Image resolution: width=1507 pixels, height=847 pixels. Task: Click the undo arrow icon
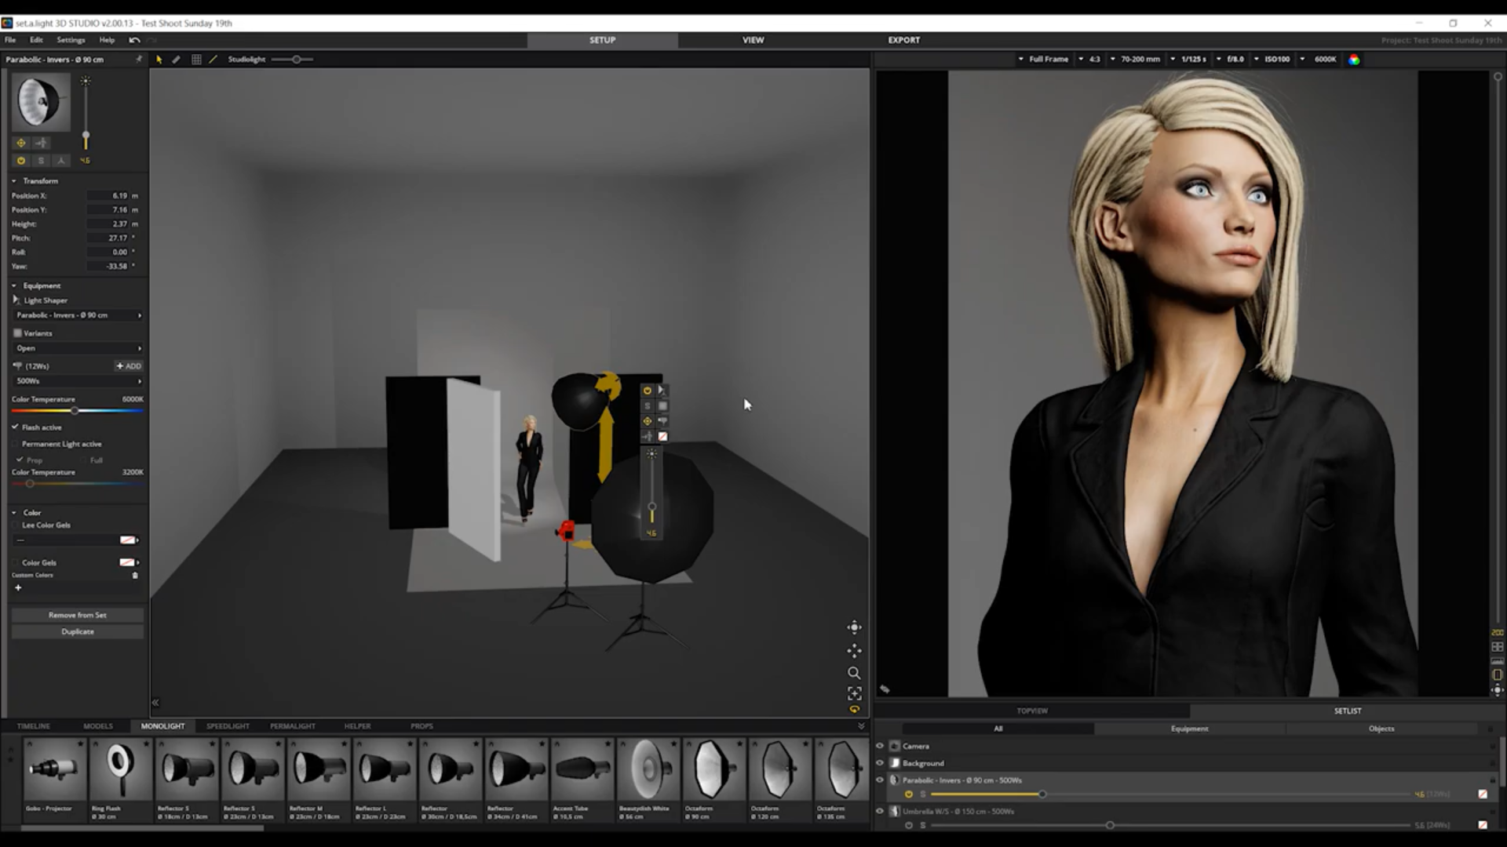click(x=134, y=40)
